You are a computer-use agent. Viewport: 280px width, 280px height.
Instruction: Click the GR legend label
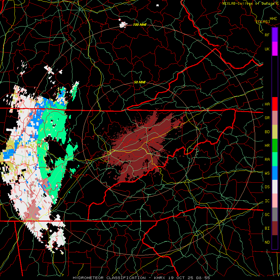pyautogui.click(x=267, y=118)
